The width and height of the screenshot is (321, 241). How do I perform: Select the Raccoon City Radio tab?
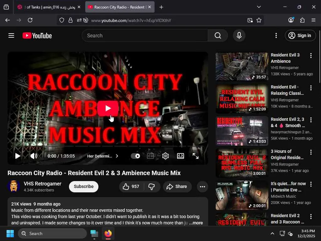pos(120,7)
